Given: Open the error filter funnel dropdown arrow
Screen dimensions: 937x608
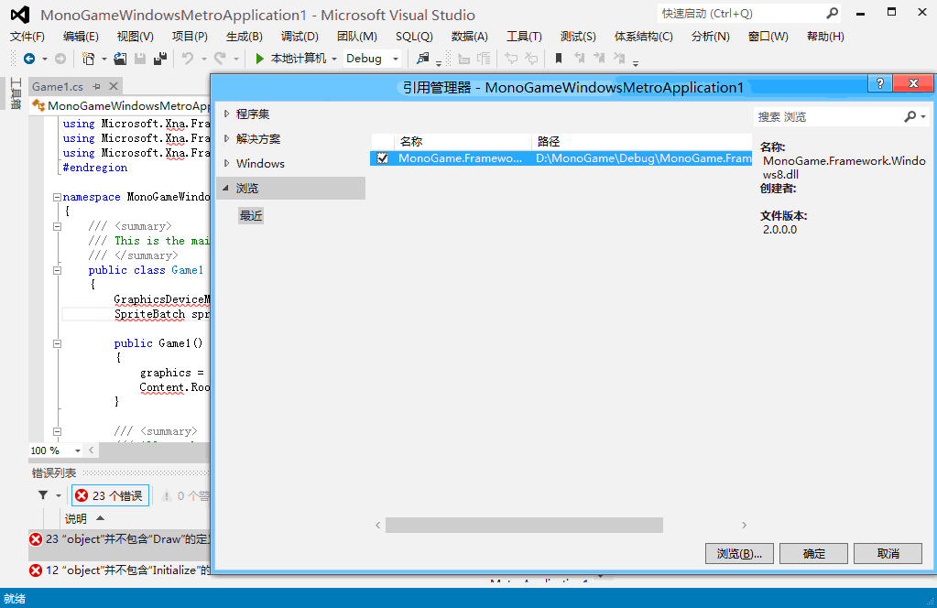Looking at the screenshot, I should [58, 495].
